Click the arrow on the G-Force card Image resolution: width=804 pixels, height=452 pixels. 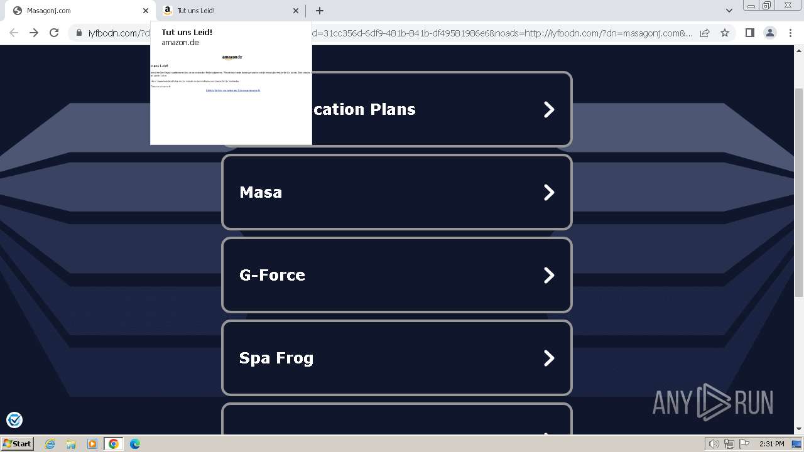tap(549, 275)
